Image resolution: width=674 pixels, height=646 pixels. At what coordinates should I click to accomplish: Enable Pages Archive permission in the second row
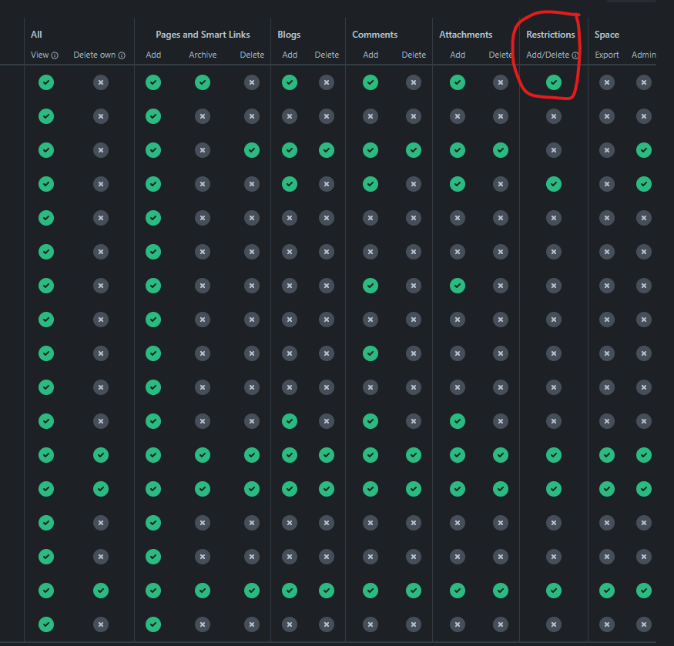(x=203, y=116)
